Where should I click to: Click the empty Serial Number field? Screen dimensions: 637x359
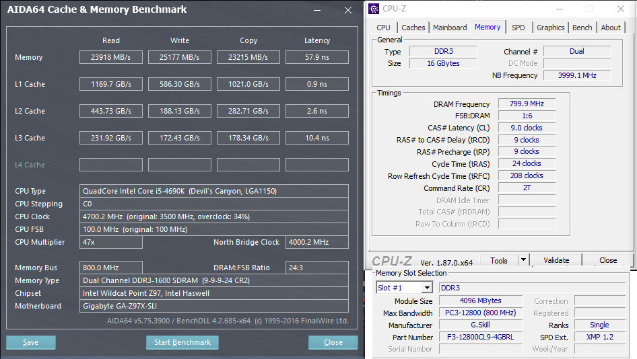point(481,349)
